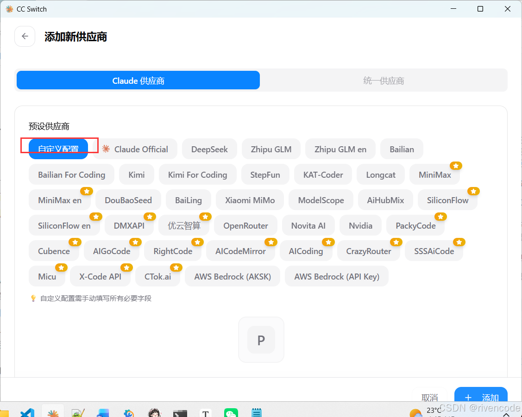Pick the Xiaomi MiMo preset
The height and width of the screenshot is (417, 522).
coord(250,200)
